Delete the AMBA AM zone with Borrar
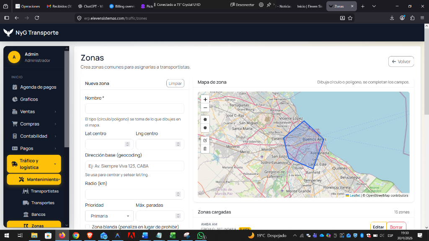The width and height of the screenshot is (429, 241). (396, 226)
